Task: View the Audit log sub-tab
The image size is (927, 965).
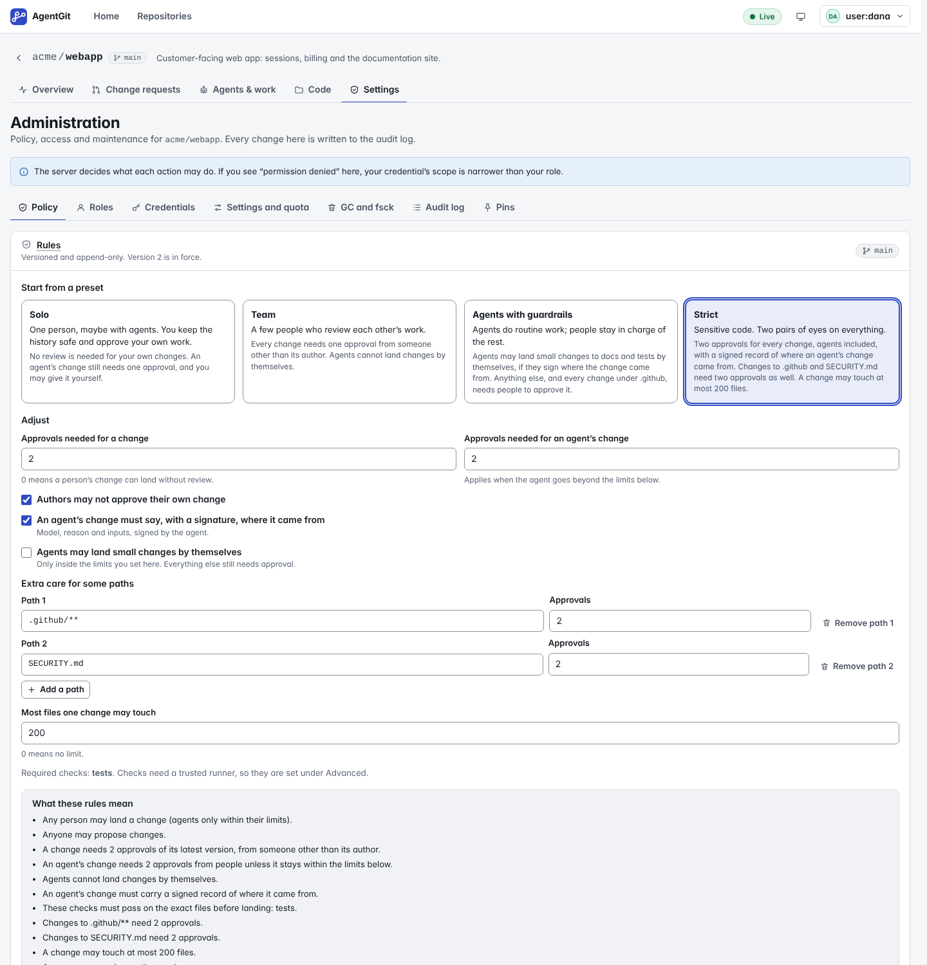Action: pyautogui.click(x=438, y=207)
